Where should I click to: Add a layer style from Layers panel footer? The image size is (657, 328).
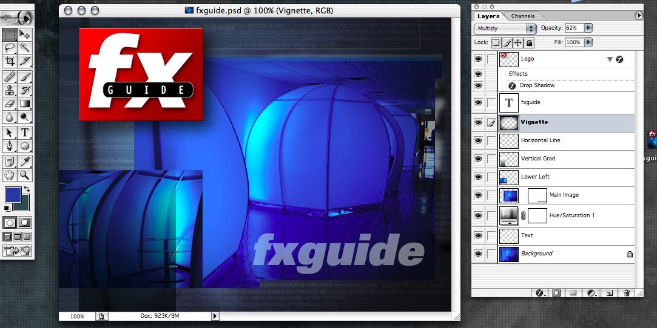[540, 293]
